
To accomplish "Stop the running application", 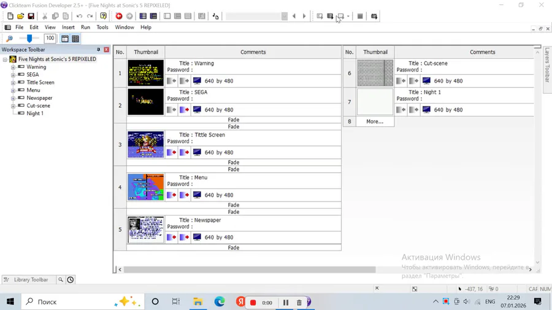I will click(x=360, y=16).
